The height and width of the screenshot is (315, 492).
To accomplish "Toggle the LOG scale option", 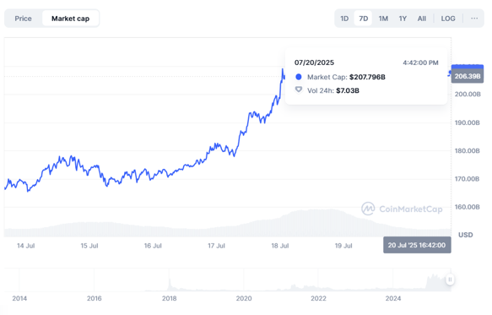I will (448, 19).
